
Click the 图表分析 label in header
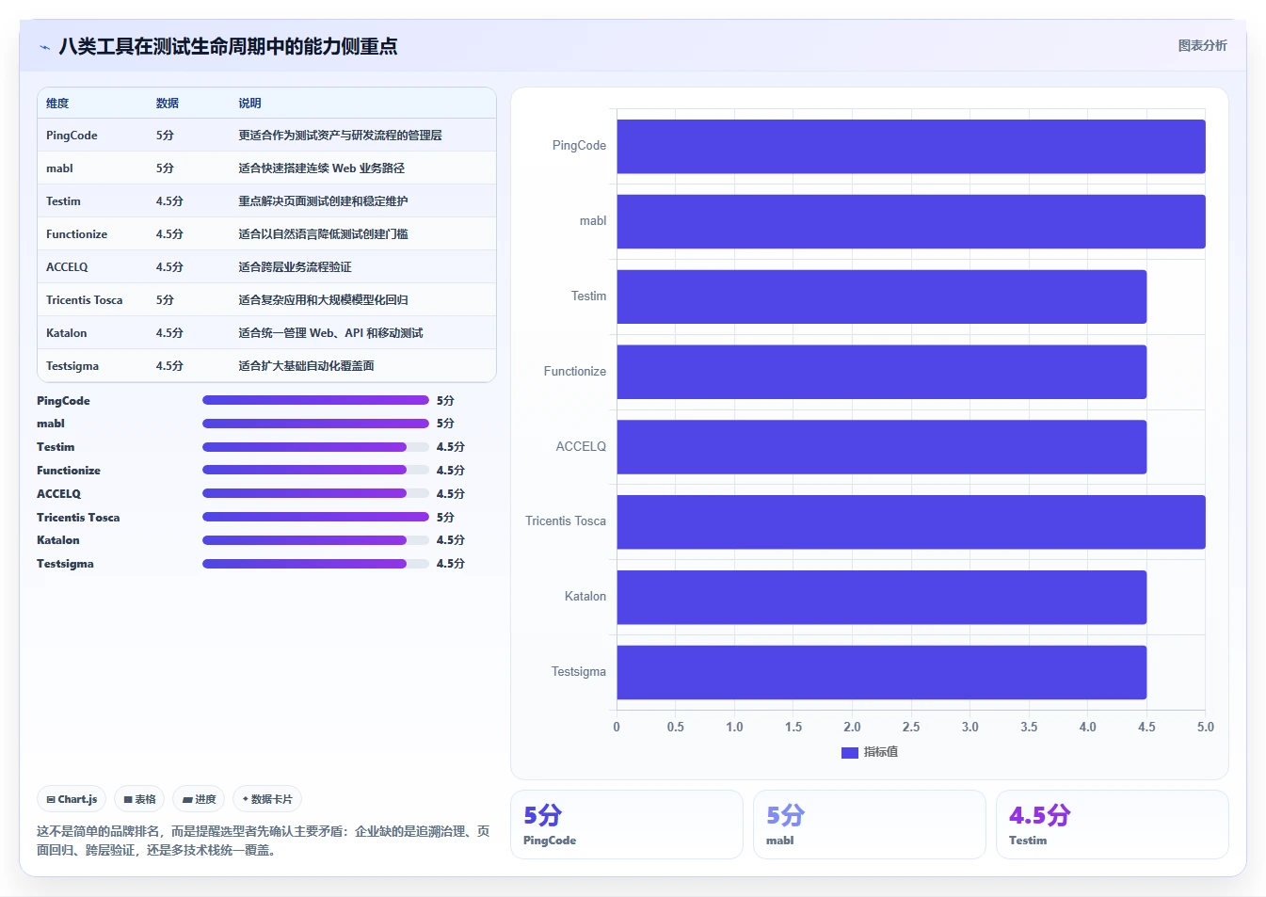click(x=1202, y=45)
